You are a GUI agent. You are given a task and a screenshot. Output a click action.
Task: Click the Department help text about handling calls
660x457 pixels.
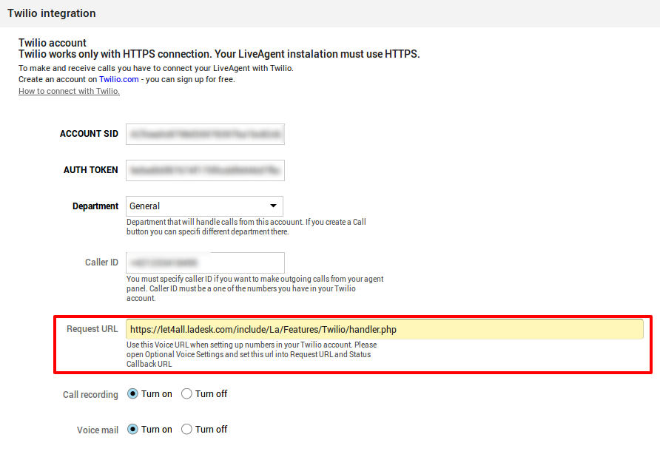pyautogui.click(x=246, y=227)
